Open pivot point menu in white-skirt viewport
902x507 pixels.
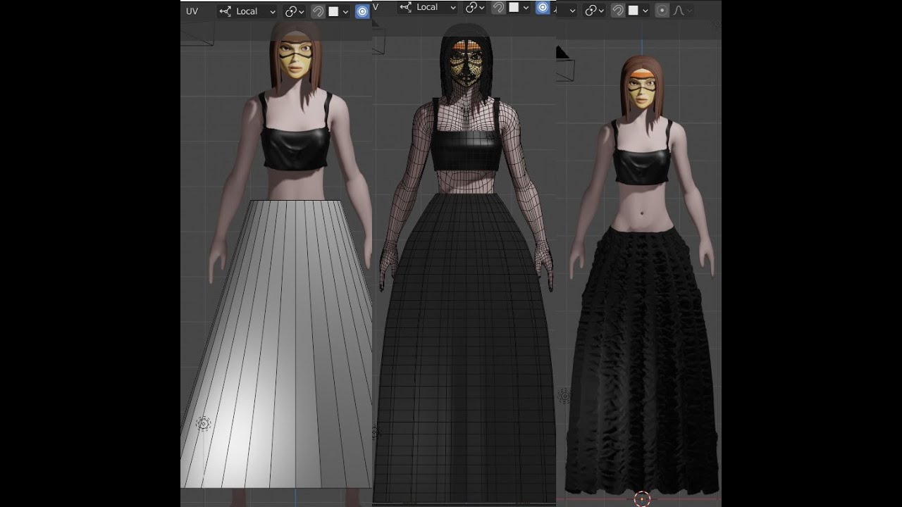295,11
